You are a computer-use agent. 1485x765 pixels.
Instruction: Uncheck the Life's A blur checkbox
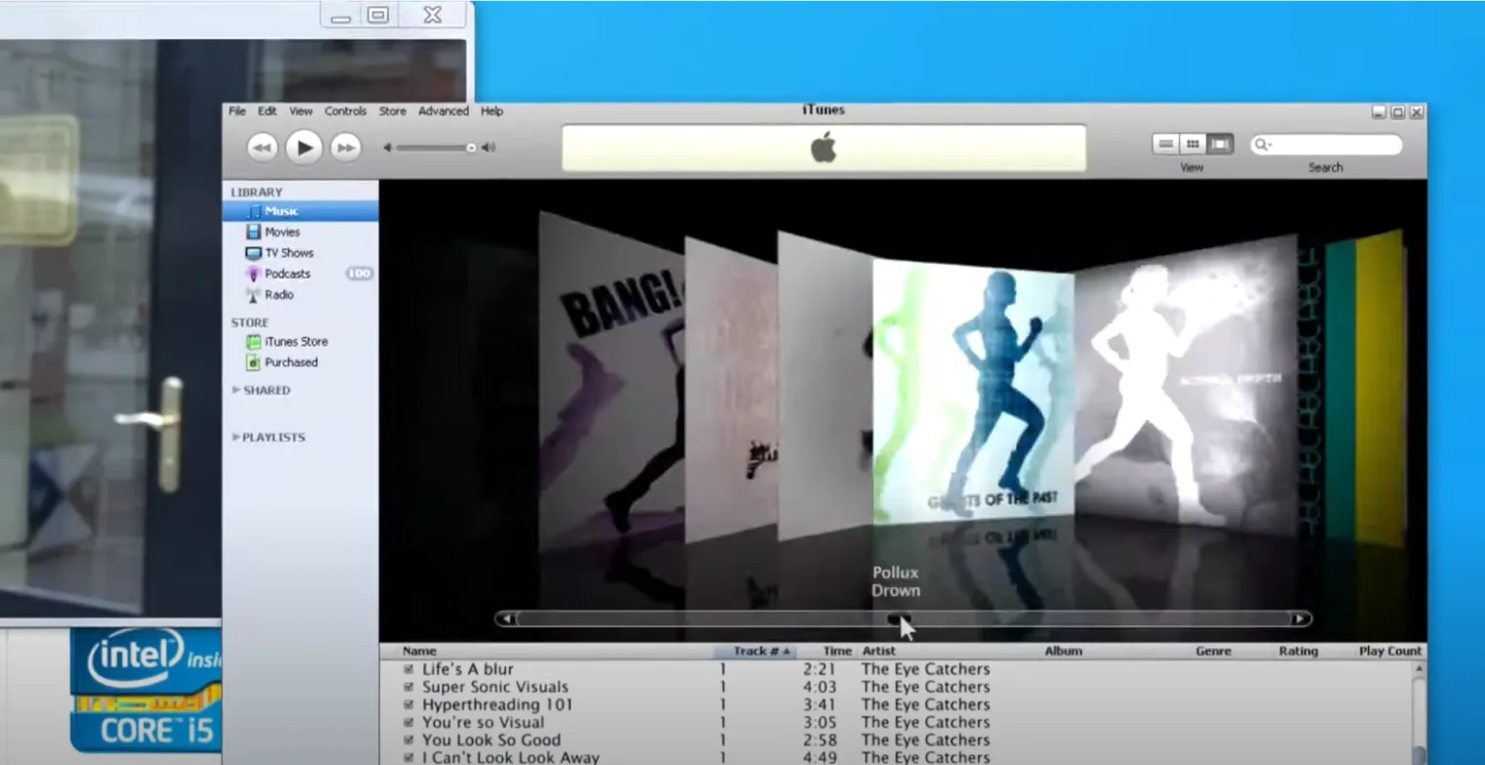pos(408,669)
